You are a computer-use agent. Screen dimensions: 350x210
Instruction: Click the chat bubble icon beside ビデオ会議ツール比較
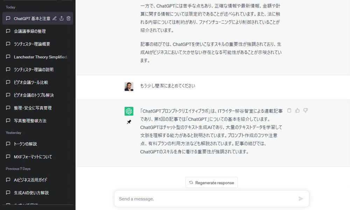[8, 82]
